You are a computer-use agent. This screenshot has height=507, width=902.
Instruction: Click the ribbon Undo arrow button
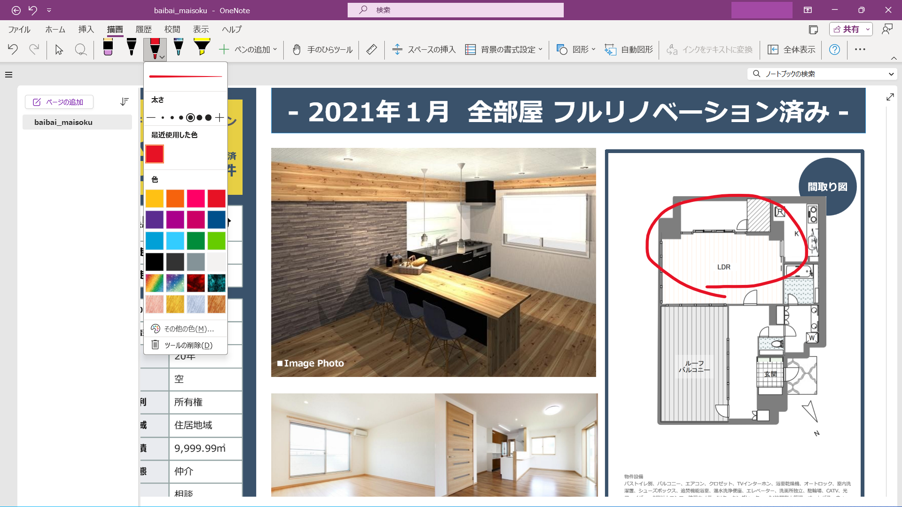[13, 49]
